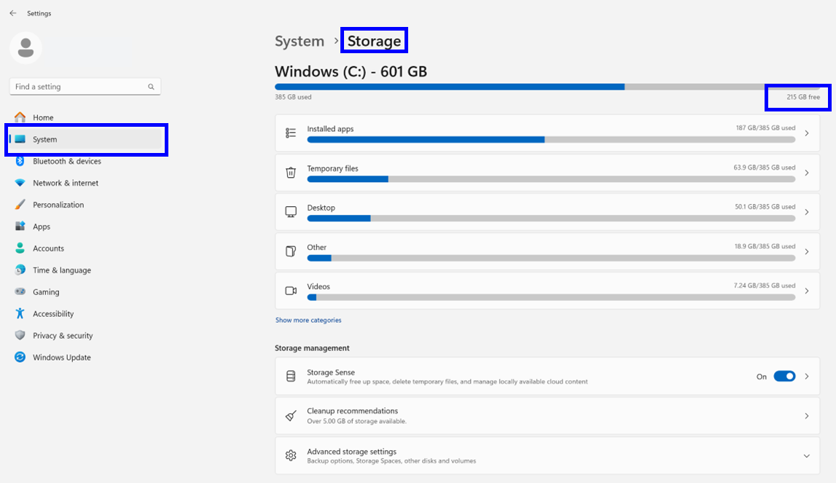
Task: Select Personalization in the sidebar
Action: click(x=58, y=205)
